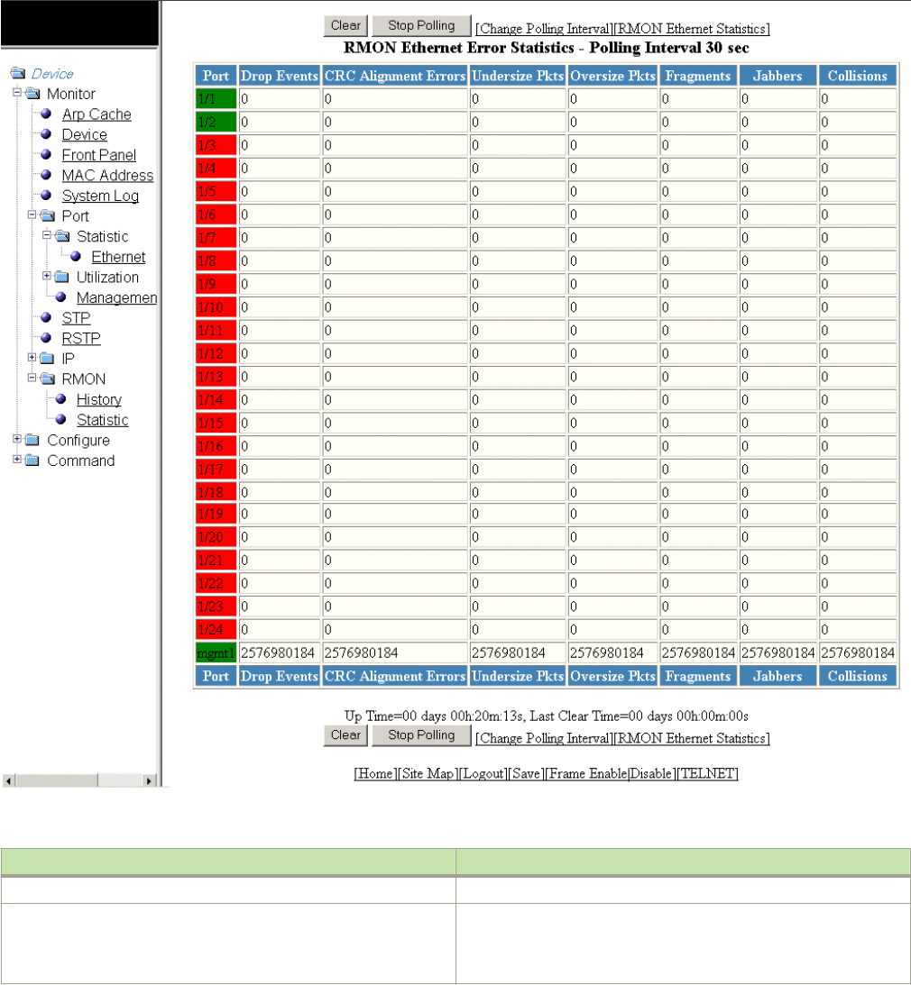
Task: Open the top Change Polling Interval link
Action: (x=544, y=29)
